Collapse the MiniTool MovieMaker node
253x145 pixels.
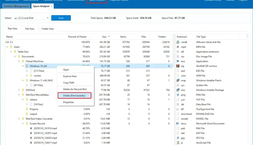click(19, 95)
